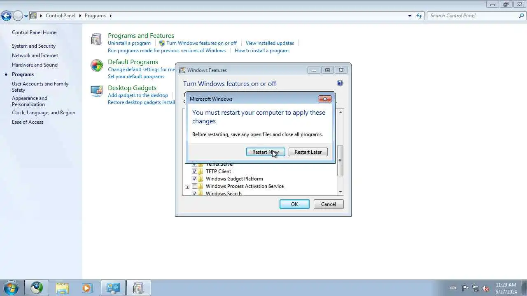This screenshot has width=527, height=296.
Task: Click the Default Programs icon
Action: [x=97, y=65]
